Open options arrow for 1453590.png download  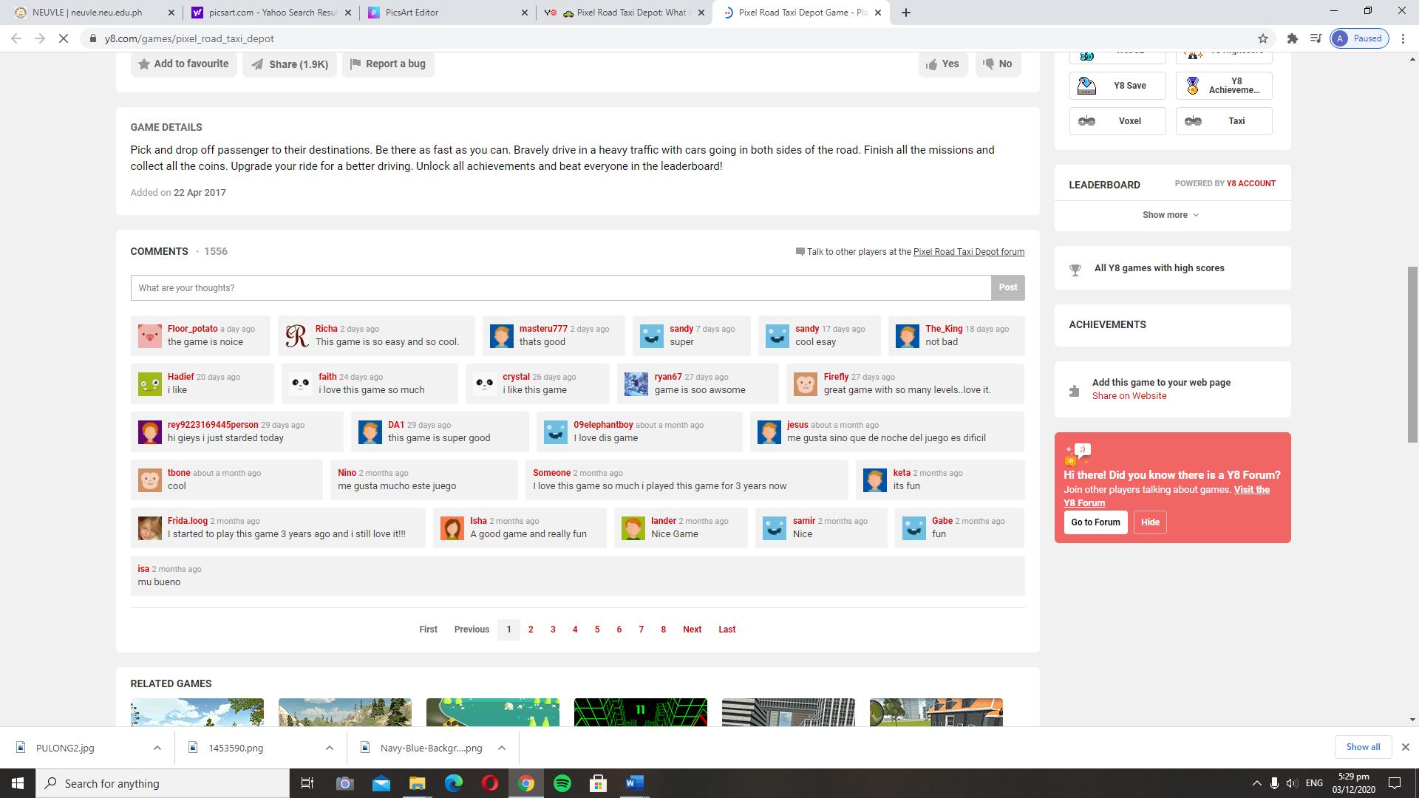[329, 748]
